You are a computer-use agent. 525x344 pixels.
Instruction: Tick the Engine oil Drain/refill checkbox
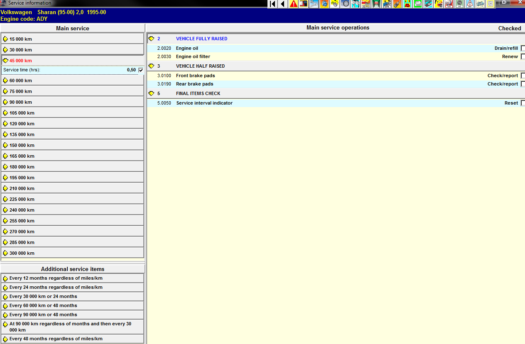tap(523, 48)
